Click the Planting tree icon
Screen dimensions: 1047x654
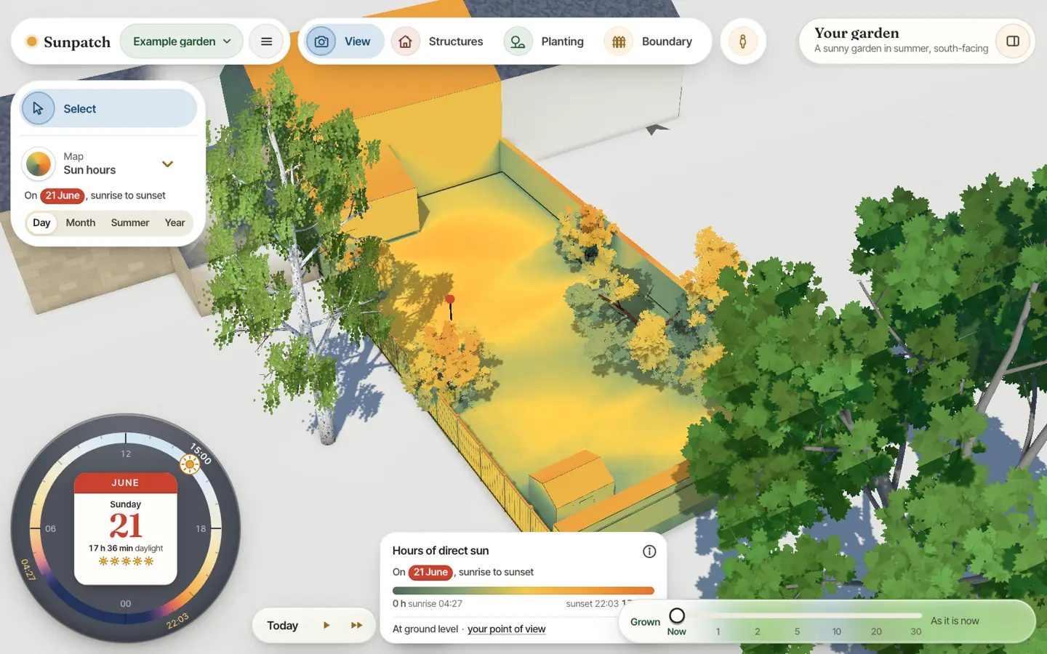tap(518, 41)
